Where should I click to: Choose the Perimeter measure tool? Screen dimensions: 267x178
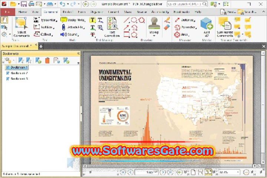coord(185,27)
